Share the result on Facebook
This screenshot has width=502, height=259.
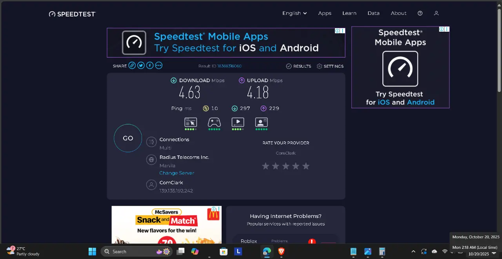tap(150, 66)
